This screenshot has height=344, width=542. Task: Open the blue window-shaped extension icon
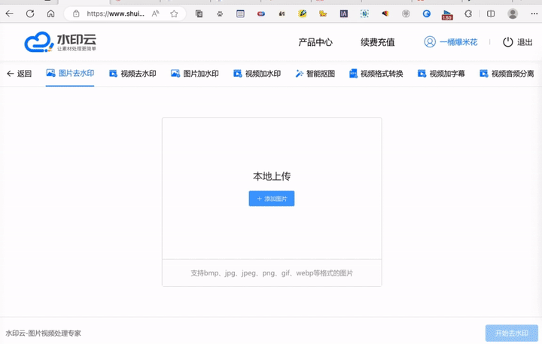(240, 14)
